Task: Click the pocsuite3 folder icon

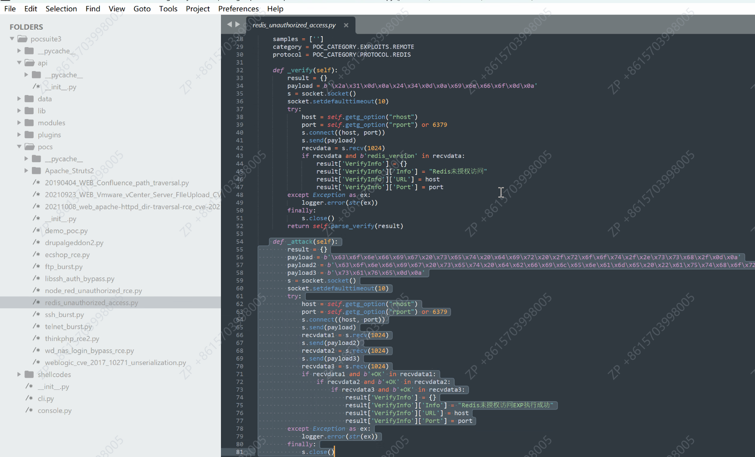Action: (22, 39)
